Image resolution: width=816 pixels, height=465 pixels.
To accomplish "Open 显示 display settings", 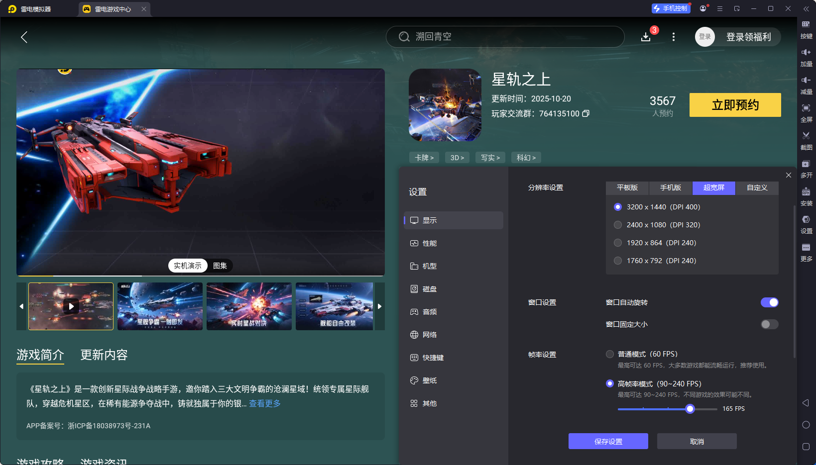I will point(454,220).
